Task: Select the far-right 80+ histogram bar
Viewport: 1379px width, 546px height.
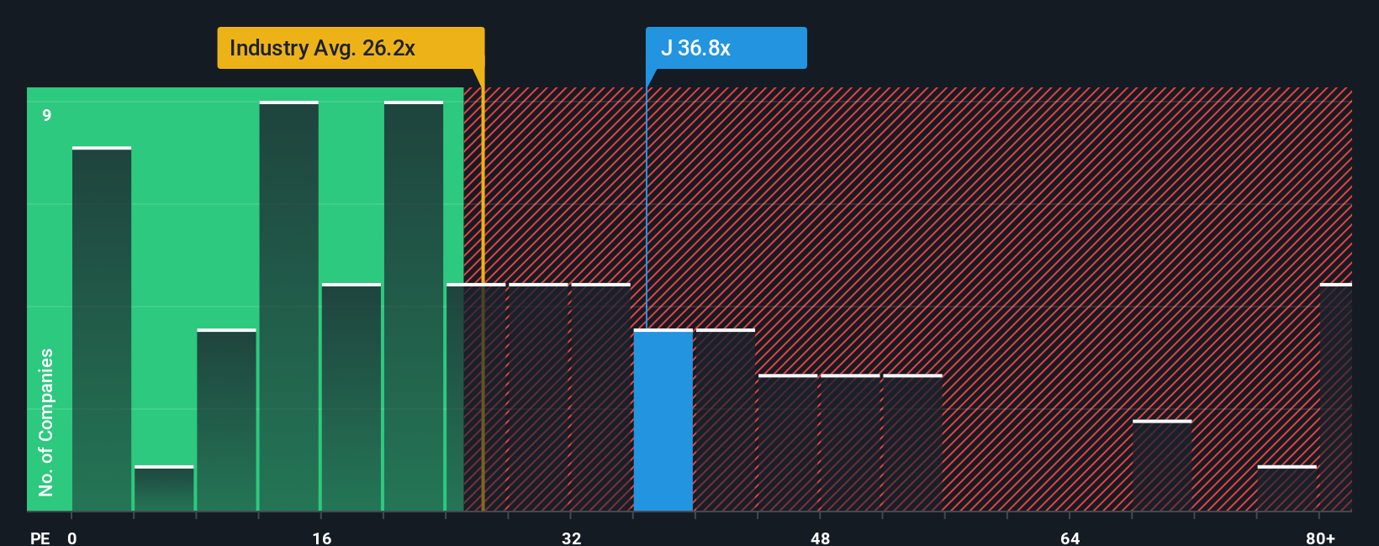Action: click(x=1336, y=397)
